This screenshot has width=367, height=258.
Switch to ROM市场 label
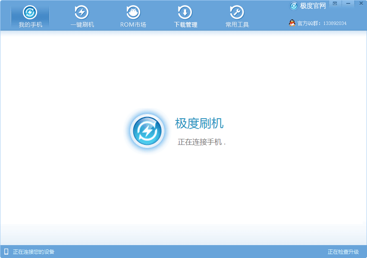[x=133, y=25]
